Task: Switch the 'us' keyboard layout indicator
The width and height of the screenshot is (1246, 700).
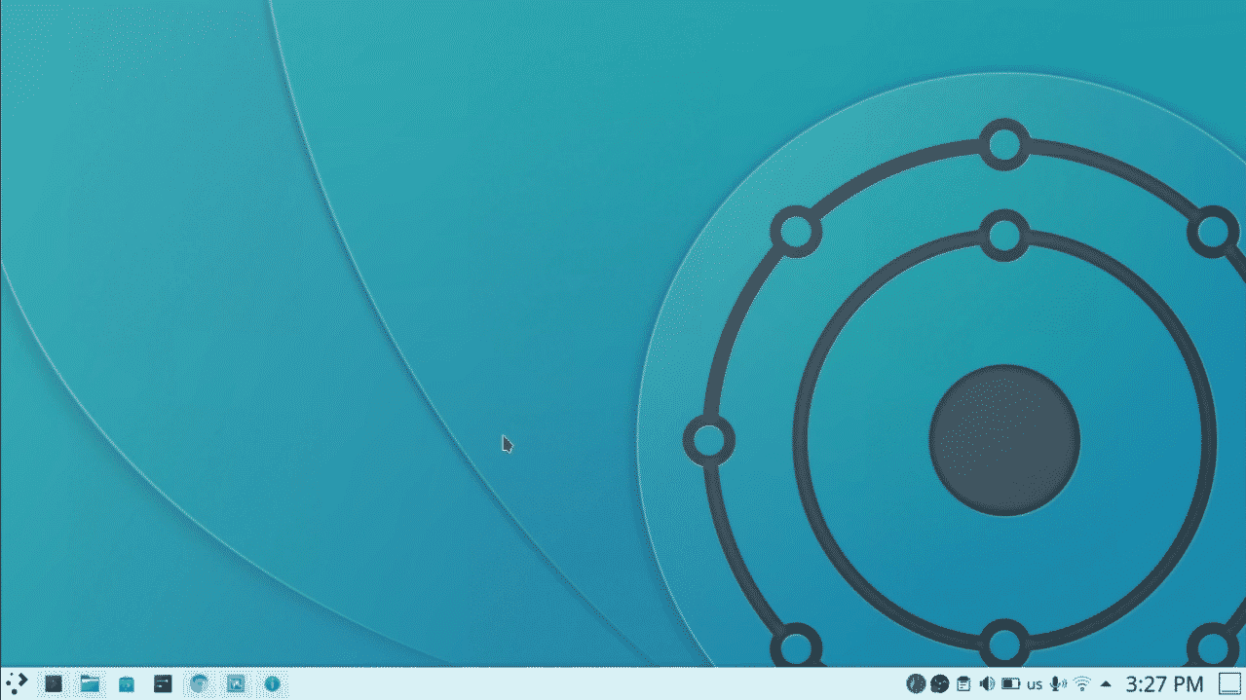Action: pyautogui.click(x=1035, y=684)
